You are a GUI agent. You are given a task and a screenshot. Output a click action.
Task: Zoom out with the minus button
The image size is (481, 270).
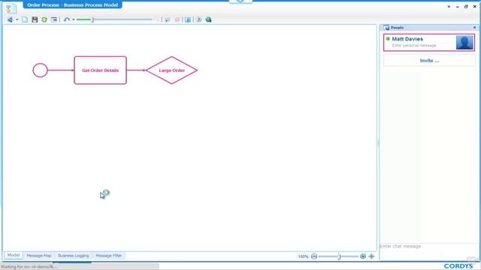(x=314, y=256)
